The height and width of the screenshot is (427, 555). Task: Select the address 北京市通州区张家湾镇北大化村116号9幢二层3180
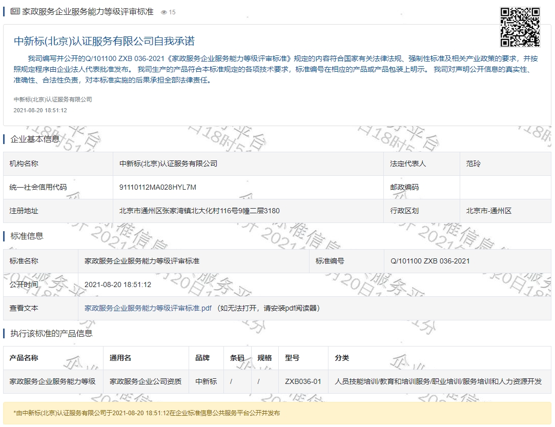[x=199, y=211]
